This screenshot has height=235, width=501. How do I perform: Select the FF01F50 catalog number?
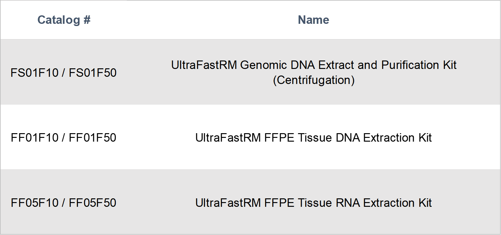[x=93, y=138]
